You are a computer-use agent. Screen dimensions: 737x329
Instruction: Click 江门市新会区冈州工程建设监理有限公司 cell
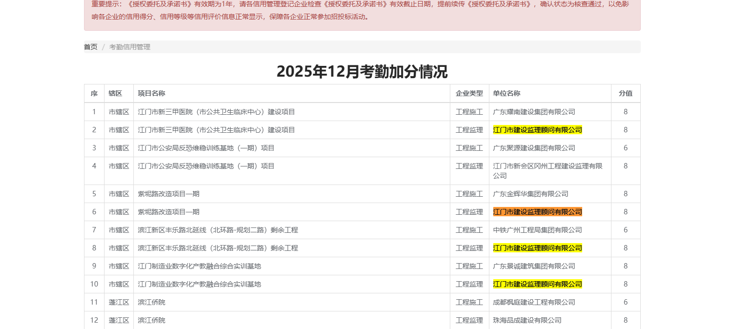547,170
